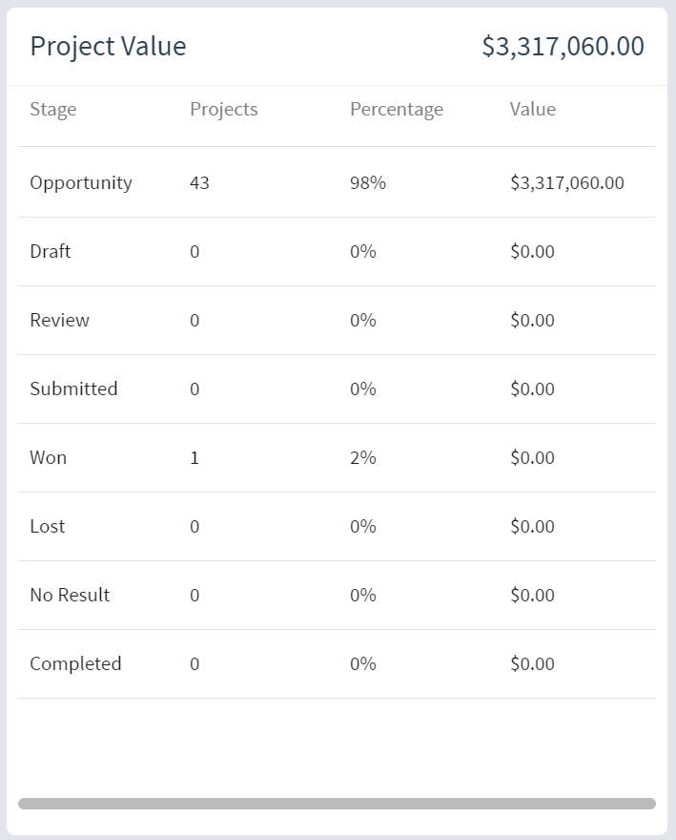Click the 98% percentage for Opportunity
The width and height of the screenshot is (676, 840).
tap(367, 183)
